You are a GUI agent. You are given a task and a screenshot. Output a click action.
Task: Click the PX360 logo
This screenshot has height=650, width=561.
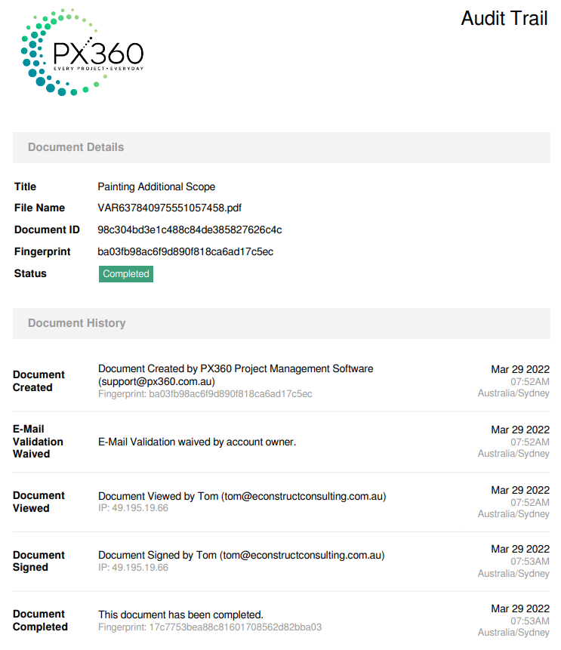point(82,53)
